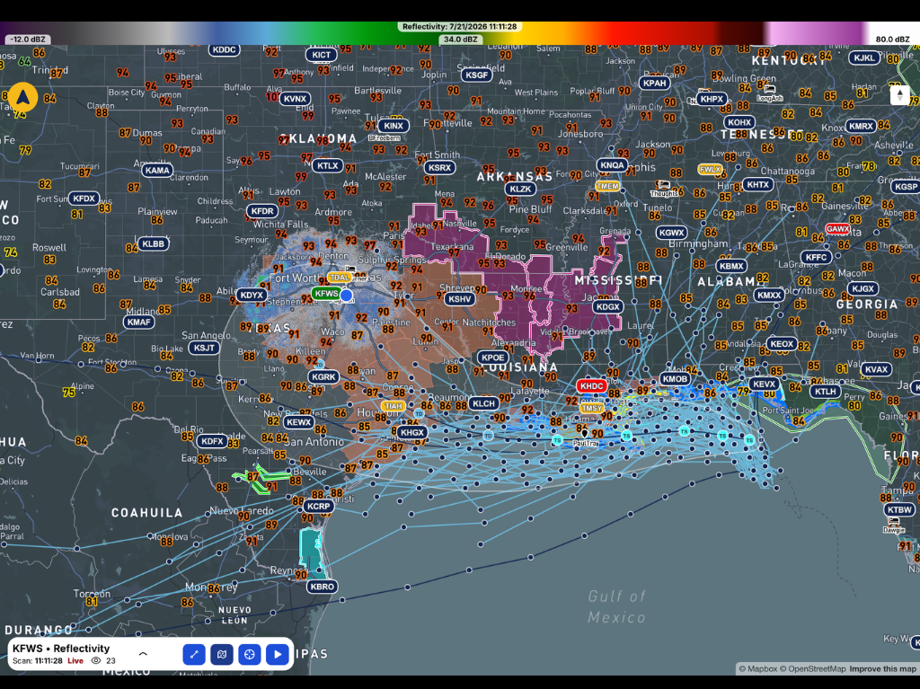920x689 pixels.
Task: Switch to KDGX radar in Mississippi
Action: point(607,306)
